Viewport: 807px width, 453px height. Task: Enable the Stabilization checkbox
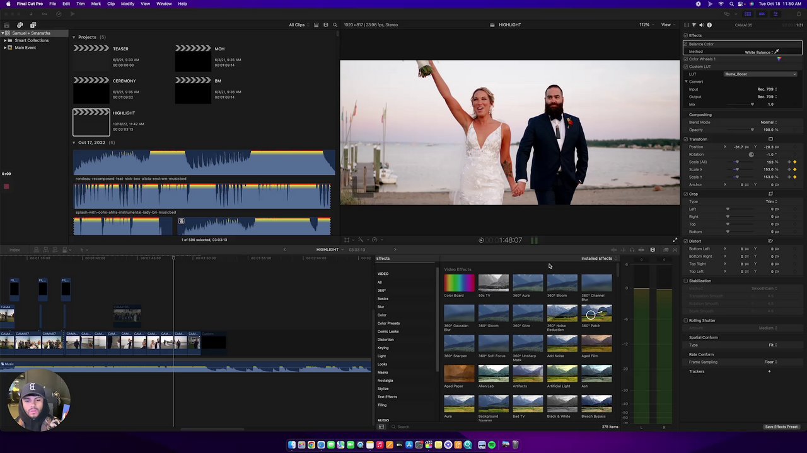686,281
